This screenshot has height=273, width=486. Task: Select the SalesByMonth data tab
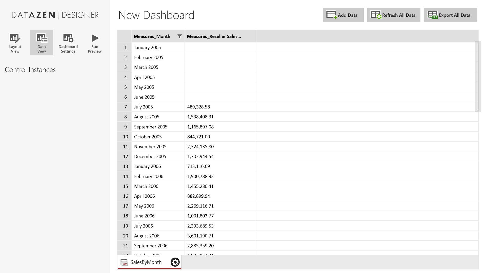point(146,262)
